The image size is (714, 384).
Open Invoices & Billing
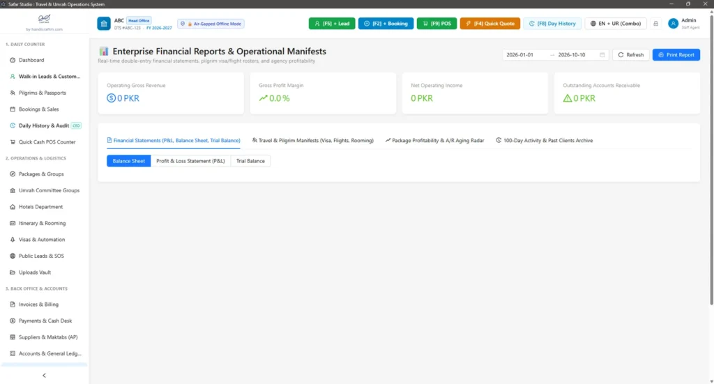pos(44,305)
